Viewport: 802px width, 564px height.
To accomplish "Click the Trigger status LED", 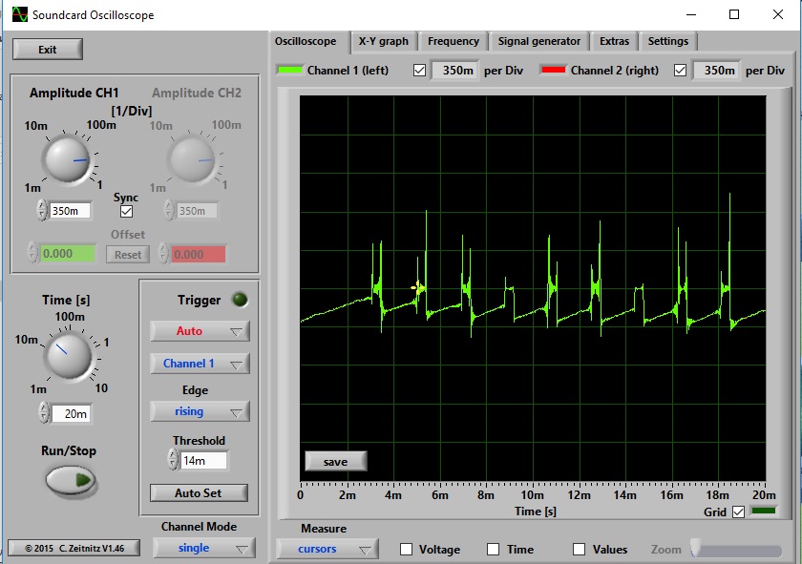I will coord(241,300).
